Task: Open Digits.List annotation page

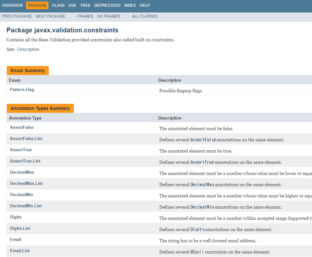Action: click(x=20, y=228)
